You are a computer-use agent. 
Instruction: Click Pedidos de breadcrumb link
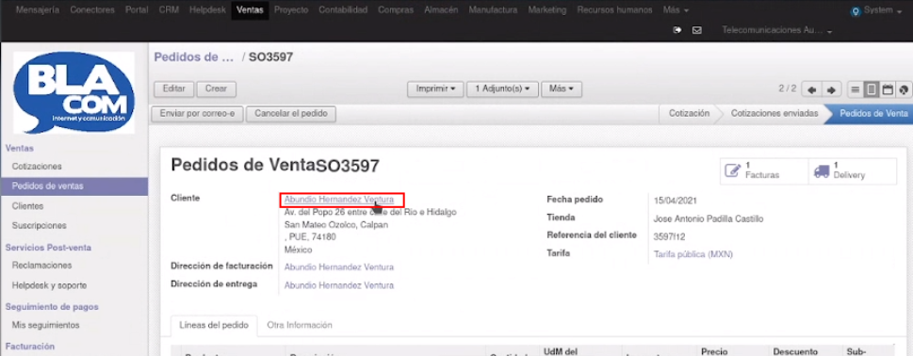click(193, 57)
